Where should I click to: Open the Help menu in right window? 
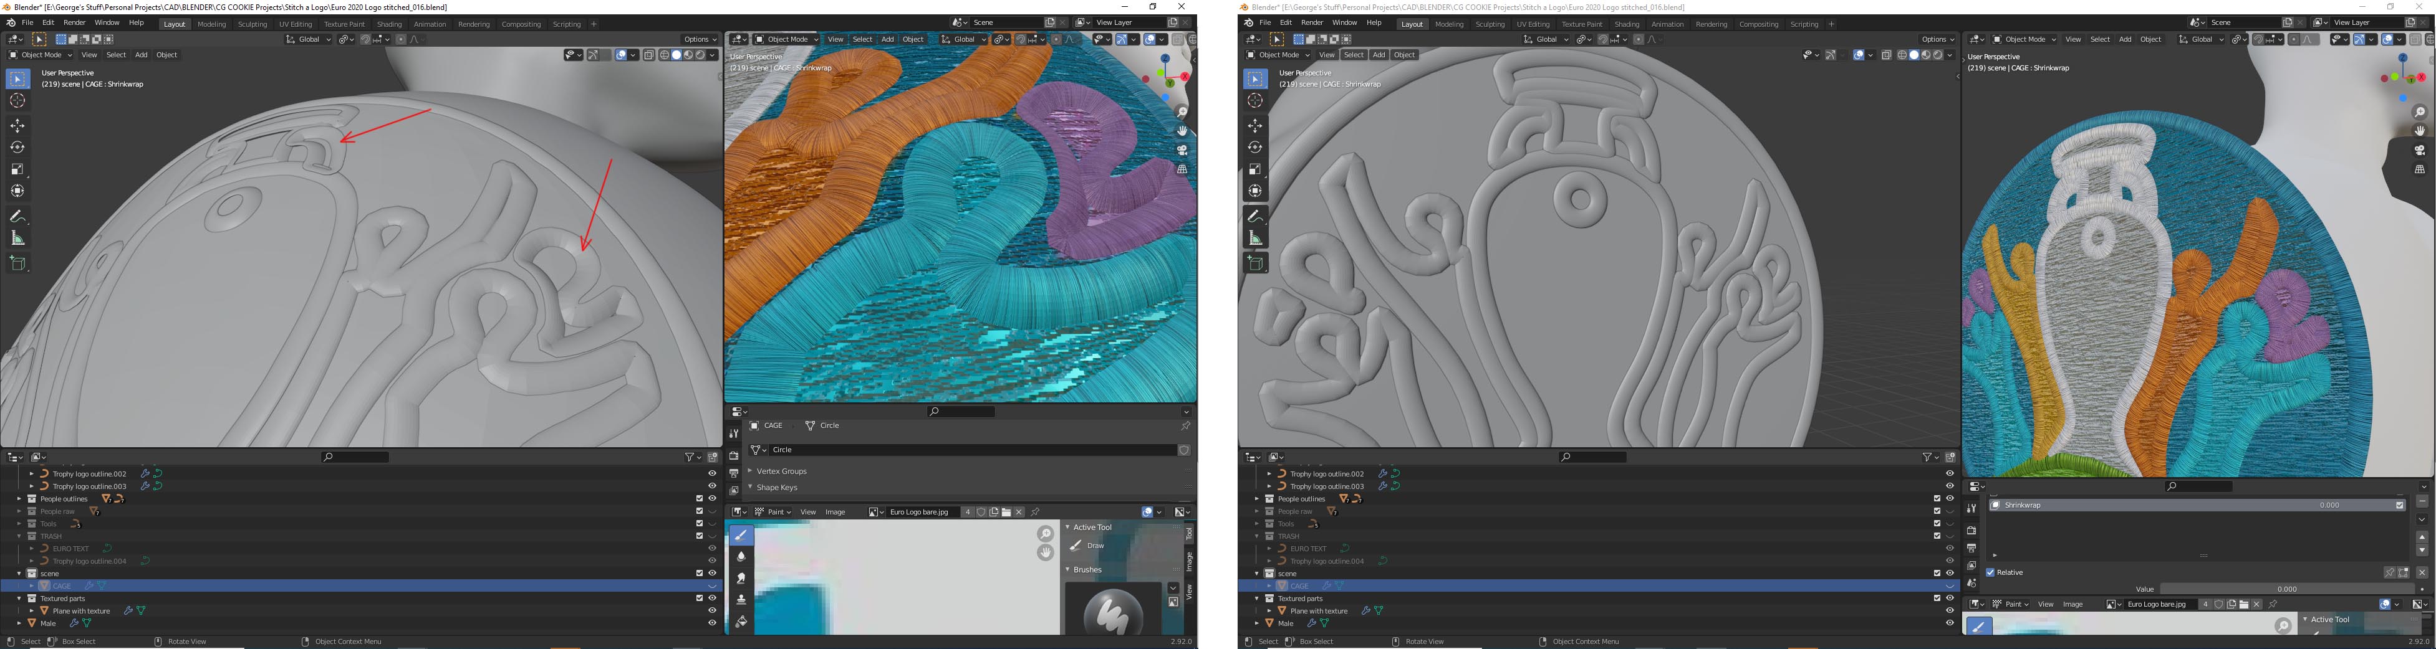pos(1374,22)
